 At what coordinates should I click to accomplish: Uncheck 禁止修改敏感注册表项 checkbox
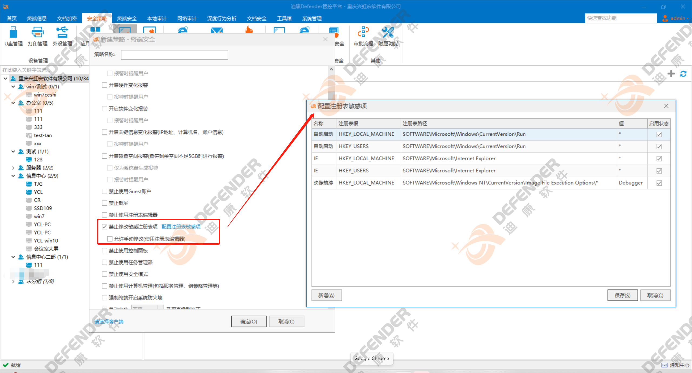[x=105, y=227]
